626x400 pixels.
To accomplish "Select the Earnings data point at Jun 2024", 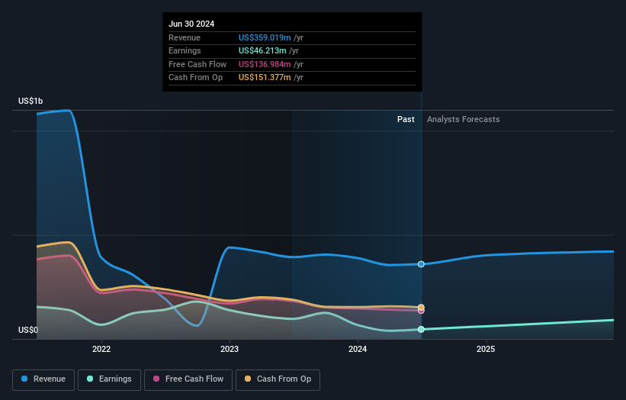I will [x=421, y=329].
